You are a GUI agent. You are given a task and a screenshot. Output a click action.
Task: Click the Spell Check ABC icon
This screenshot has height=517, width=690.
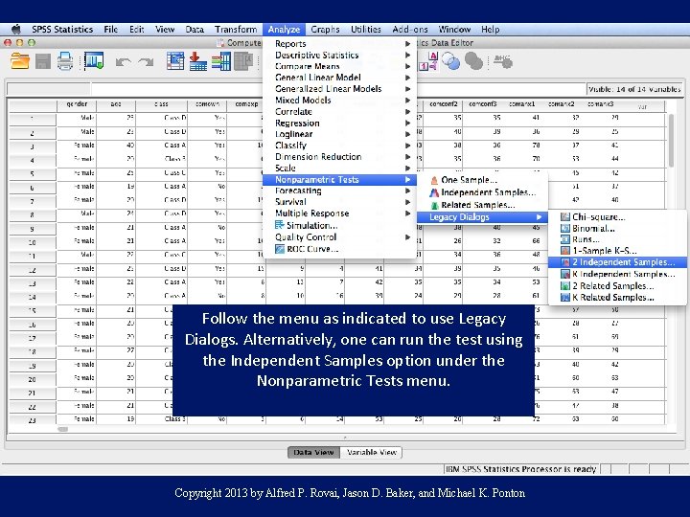coord(502,61)
